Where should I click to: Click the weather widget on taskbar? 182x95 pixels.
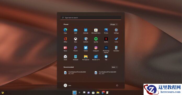[x=6, y=92]
